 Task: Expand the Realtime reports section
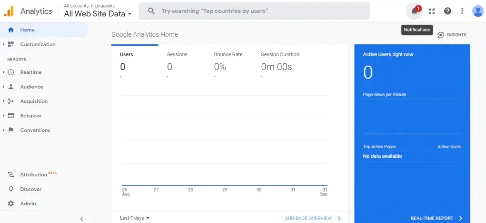click(30, 72)
